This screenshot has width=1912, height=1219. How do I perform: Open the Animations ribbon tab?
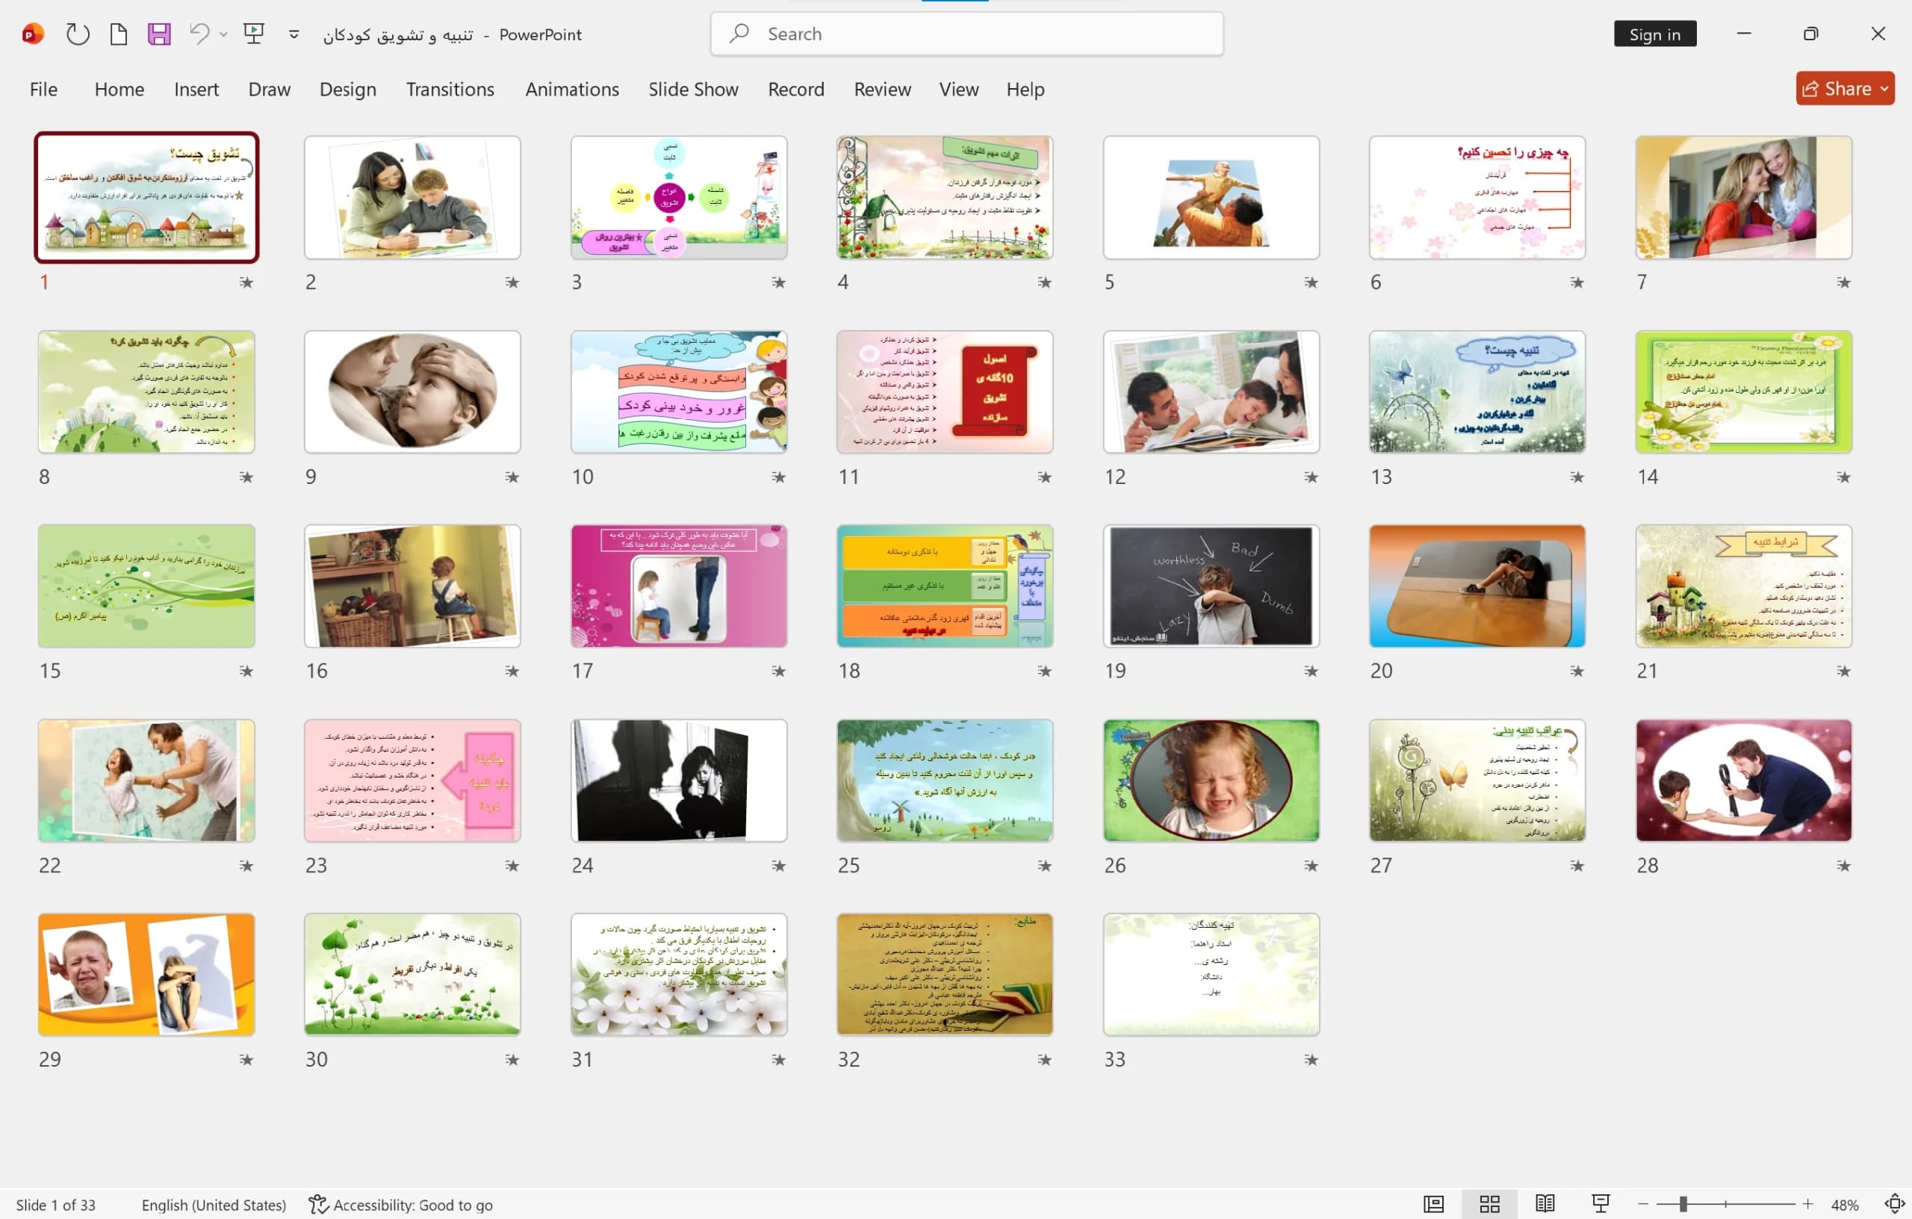571,89
